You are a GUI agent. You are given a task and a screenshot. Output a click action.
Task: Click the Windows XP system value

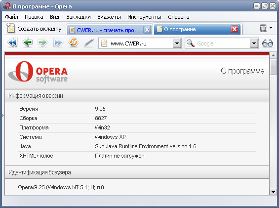pyautogui.click(x=110, y=137)
